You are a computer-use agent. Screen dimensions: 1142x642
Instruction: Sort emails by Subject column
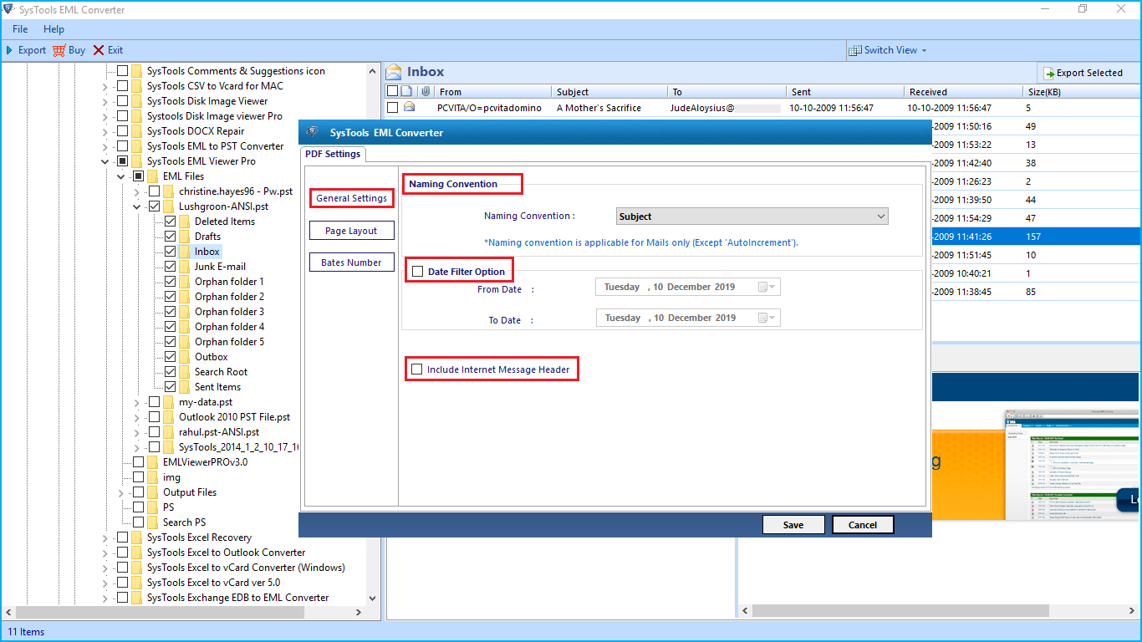[x=610, y=92]
